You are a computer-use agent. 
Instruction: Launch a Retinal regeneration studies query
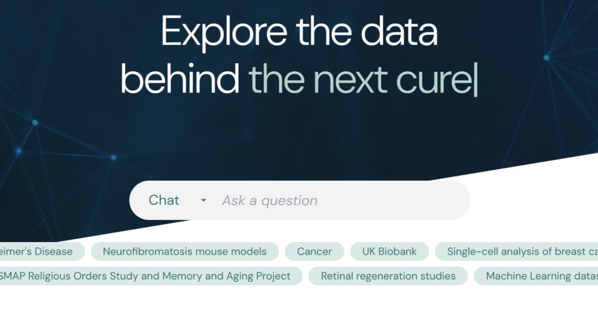389,276
